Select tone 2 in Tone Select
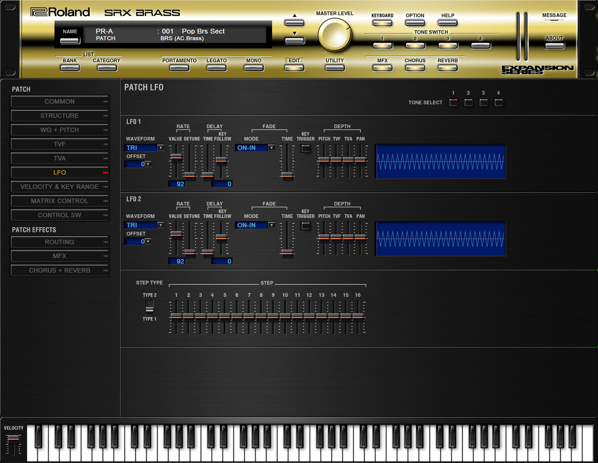The image size is (598, 463). click(468, 103)
